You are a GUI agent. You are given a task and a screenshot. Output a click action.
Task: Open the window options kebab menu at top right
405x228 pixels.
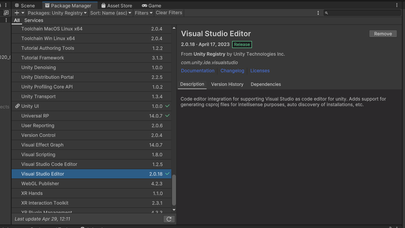pos(397,5)
